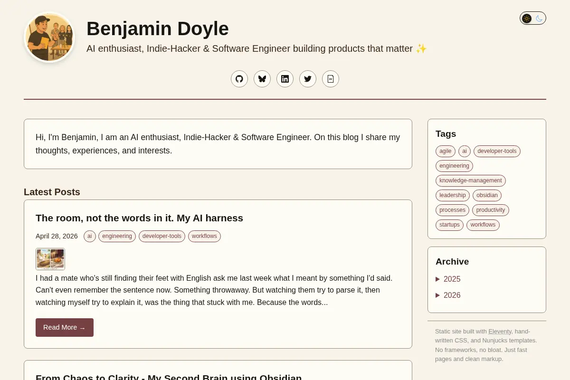Select workflows tag in Tags sidebar
Screen dimensions: 570x380
[x=483, y=225]
